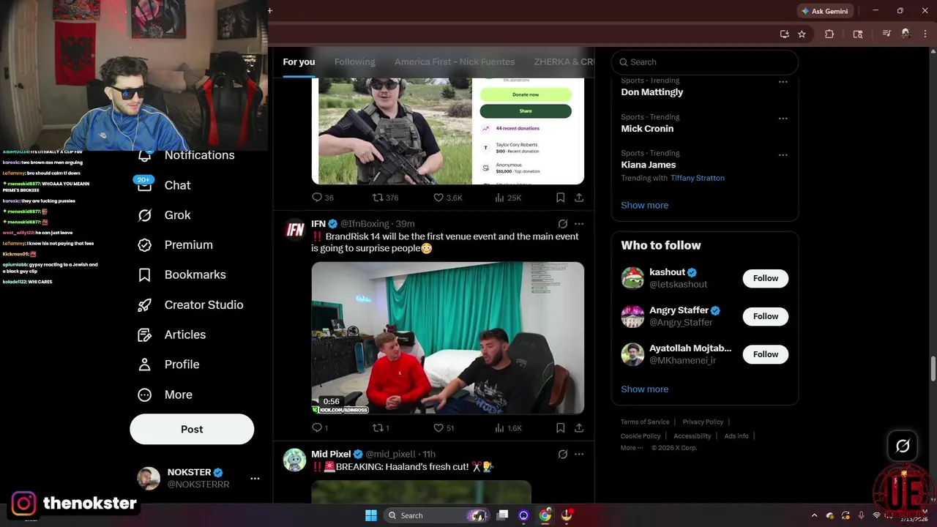Open the More menu in sidebar
The width and height of the screenshot is (937, 527).
tap(165, 395)
